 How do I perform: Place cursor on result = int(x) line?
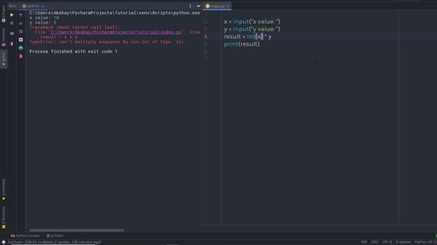pos(247,37)
